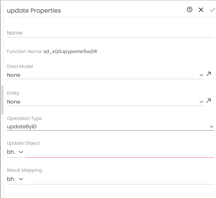Click the Data Model 'None' value
This screenshot has height=198, width=216.
(x=14, y=75)
